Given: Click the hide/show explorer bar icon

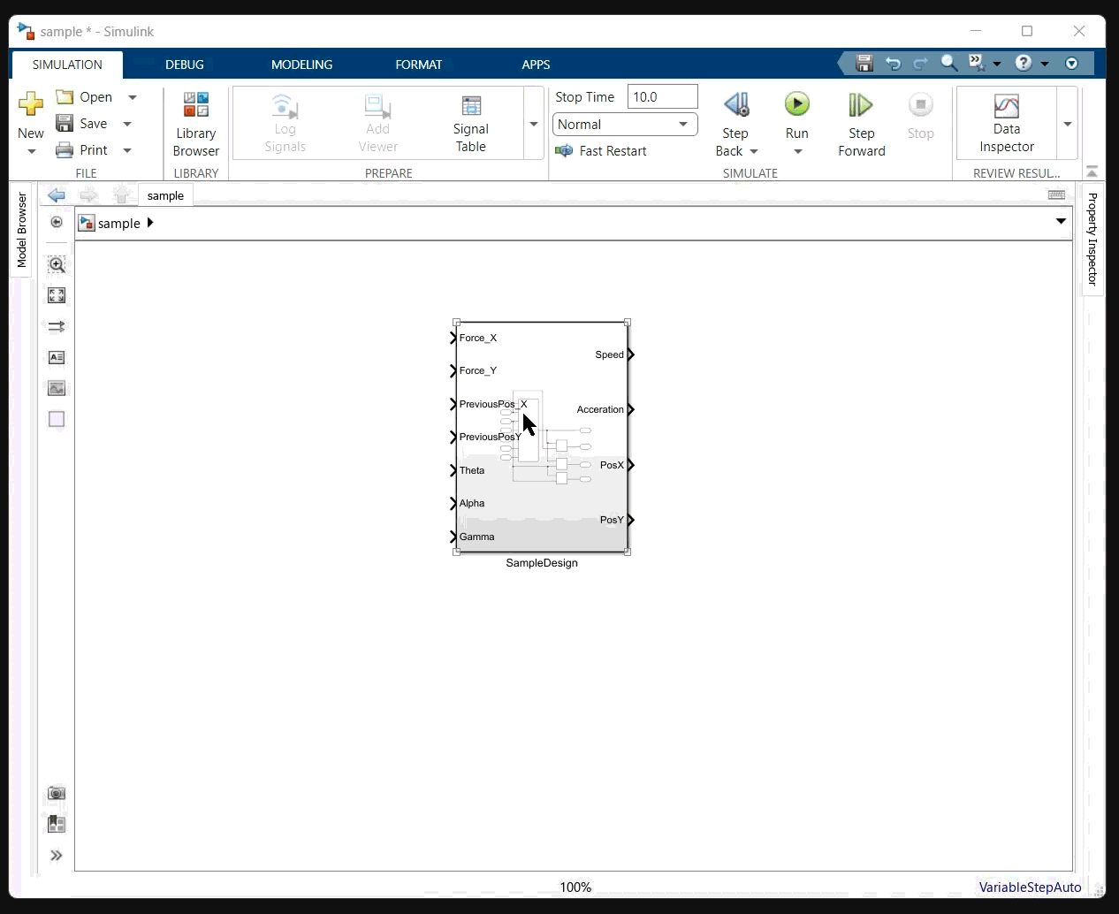Looking at the screenshot, I should pos(57,223).
